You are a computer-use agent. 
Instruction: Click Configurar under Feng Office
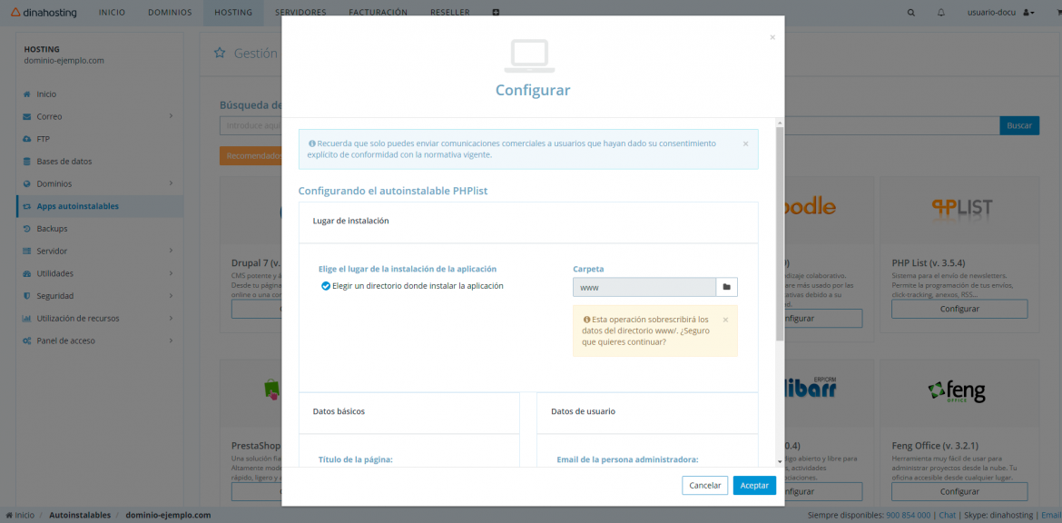click(959, 491)
